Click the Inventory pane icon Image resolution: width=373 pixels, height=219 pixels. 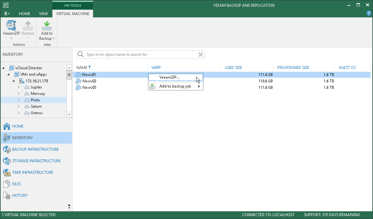point(7,138)
